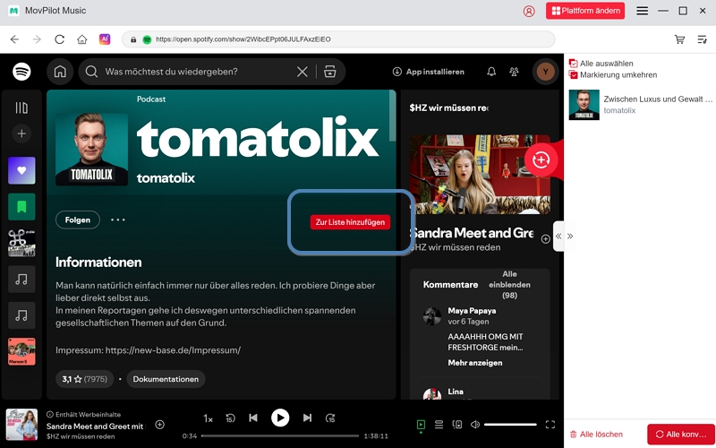Skip forward 15 seconds
The width and height of the screenshot is (716, 448).
coord(330,418)
